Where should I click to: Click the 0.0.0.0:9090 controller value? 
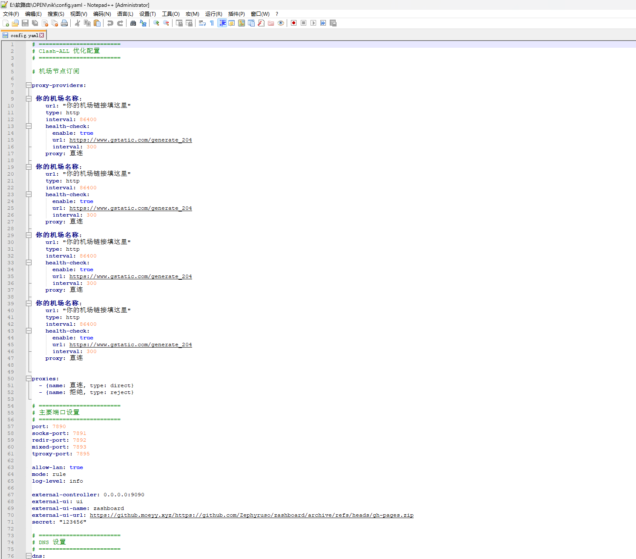[124, 495]
